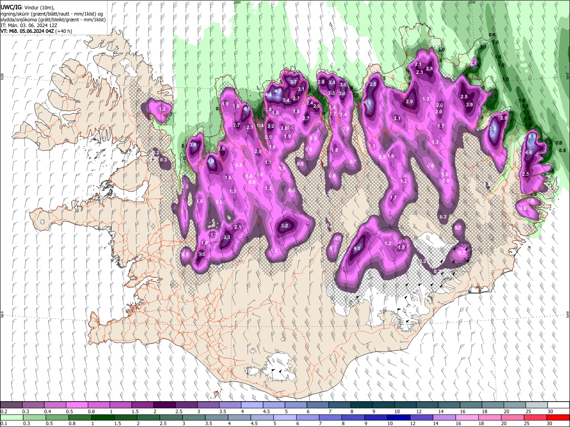Image resolution: width=570 pixels, height=427 pixels.
Task: Click the 15W longitude label
Action: click(472, 2)
